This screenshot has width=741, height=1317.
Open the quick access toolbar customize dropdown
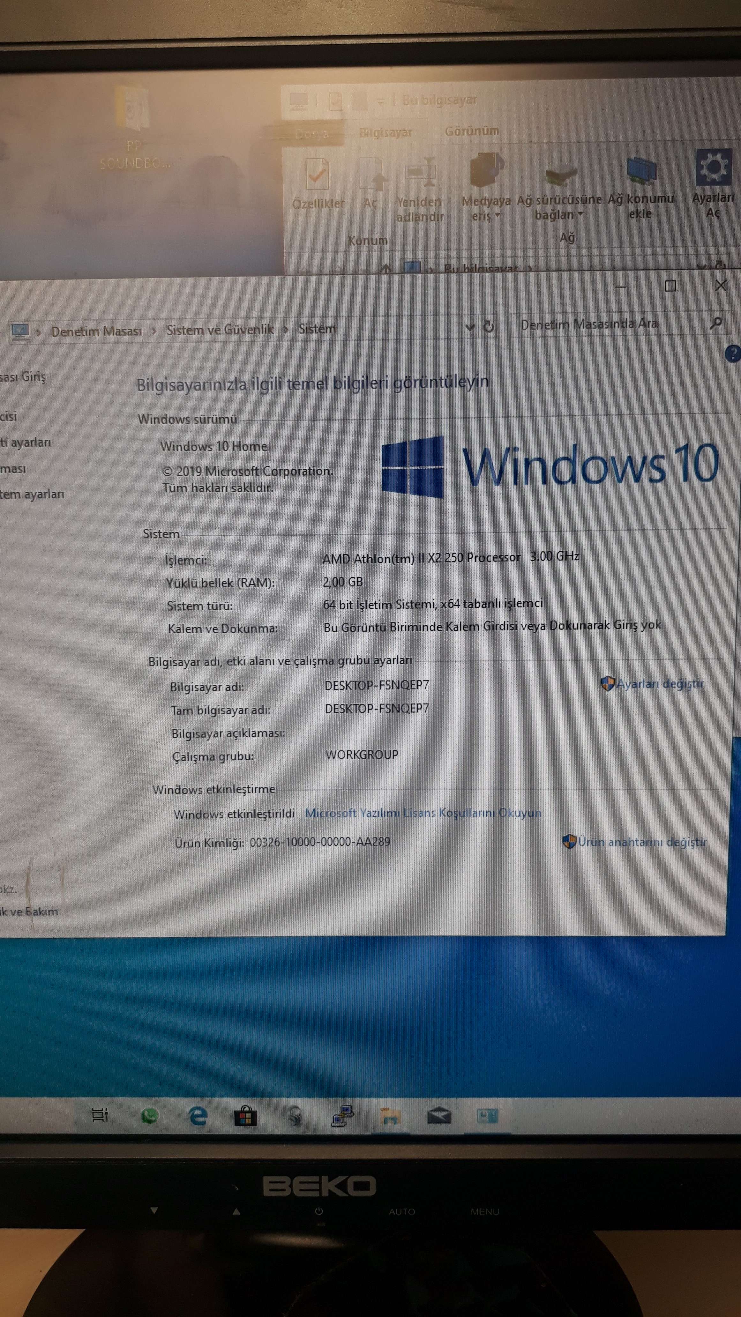pyautogui.click(x=380, y=101)
